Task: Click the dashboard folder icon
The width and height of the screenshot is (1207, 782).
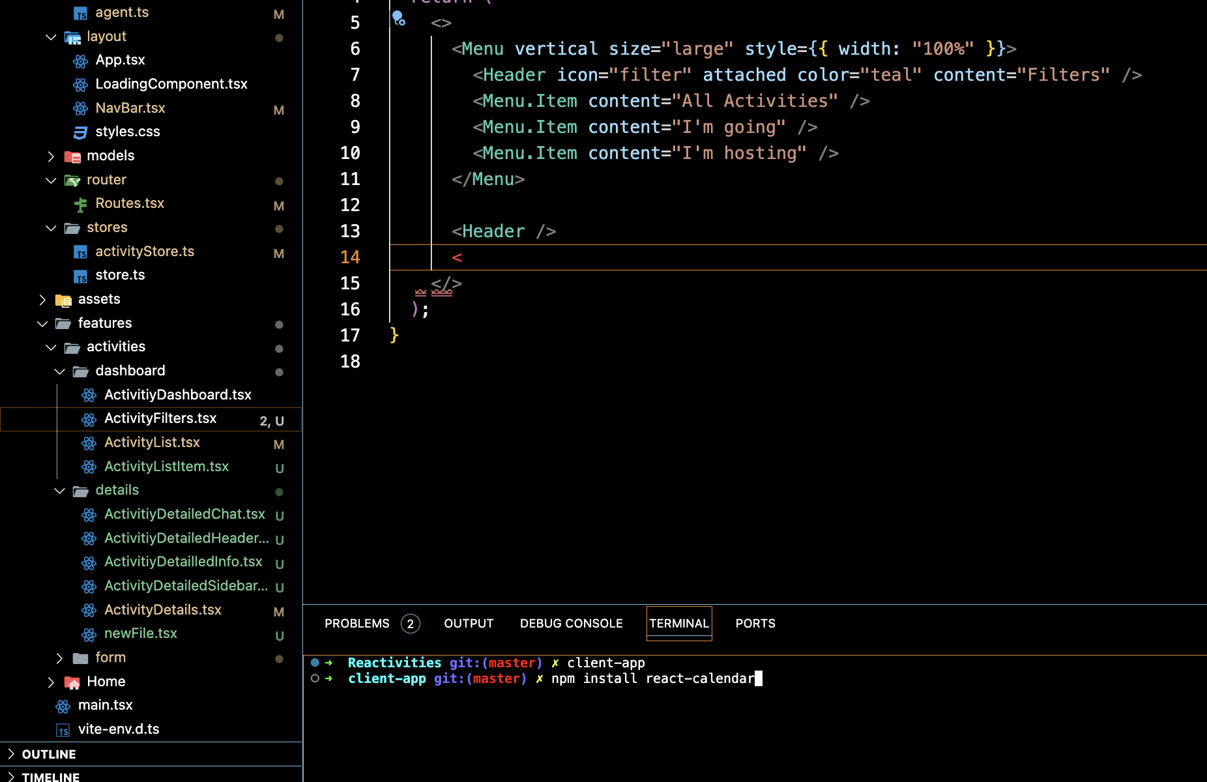Action: click(81, 372)
